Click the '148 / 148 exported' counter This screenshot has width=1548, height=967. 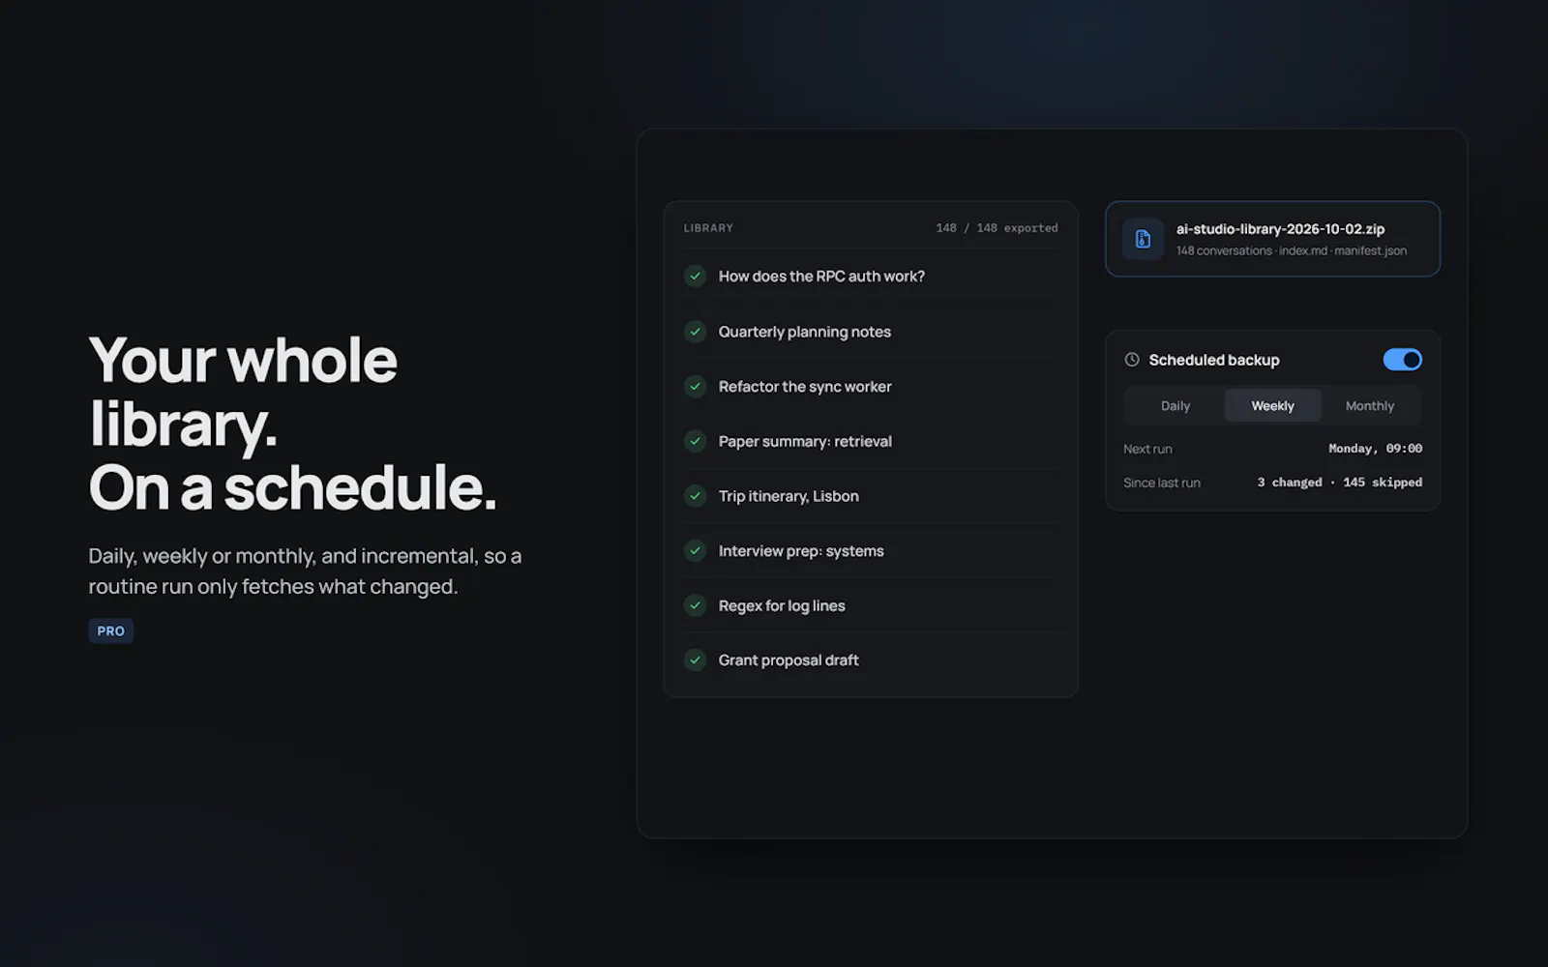[x=997, y=228]
